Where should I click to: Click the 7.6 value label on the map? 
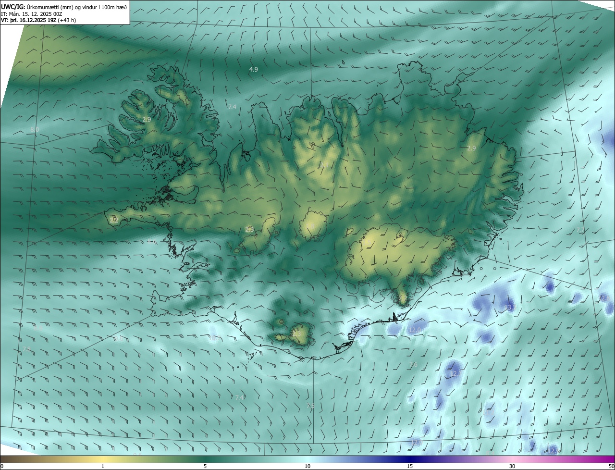pyautogui.click(x=414, y=365)
